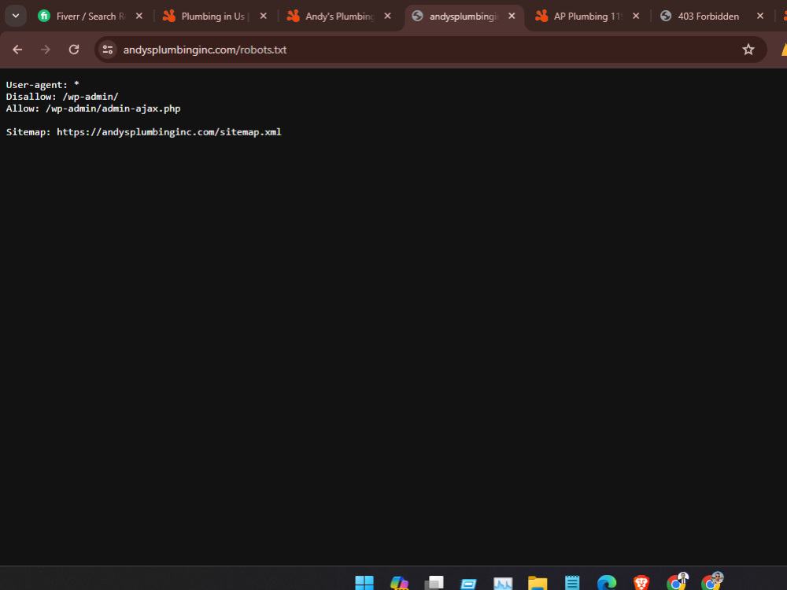Open Microsoft Edge from the taskbar
The image size is (787, 590).
point(607,582)
